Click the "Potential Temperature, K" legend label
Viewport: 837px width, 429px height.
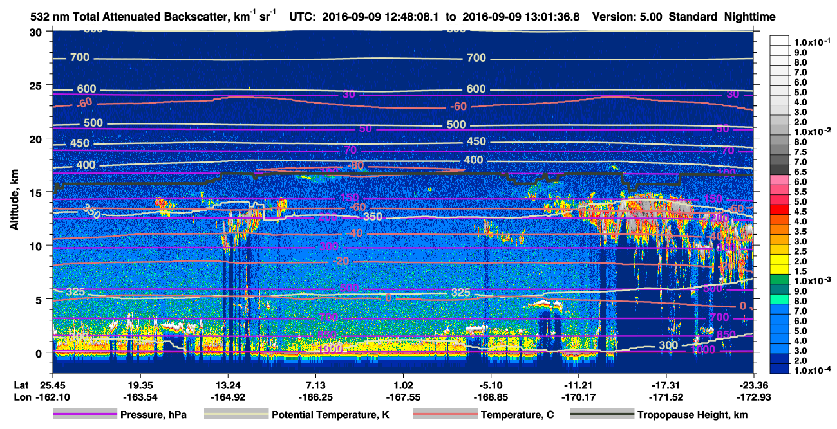[331, 415]
